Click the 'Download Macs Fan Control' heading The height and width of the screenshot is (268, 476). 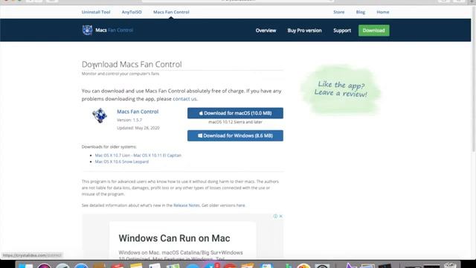coord(132,64)
